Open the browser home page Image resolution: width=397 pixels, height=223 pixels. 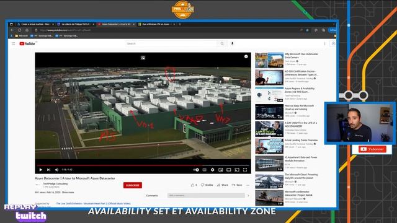27,30
